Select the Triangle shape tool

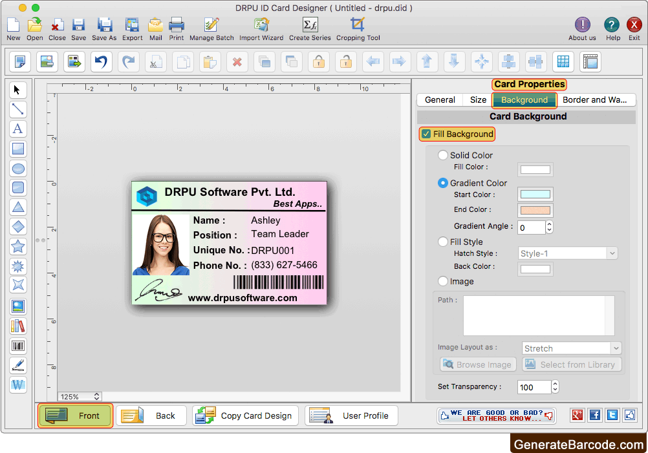tap(17, 207)
